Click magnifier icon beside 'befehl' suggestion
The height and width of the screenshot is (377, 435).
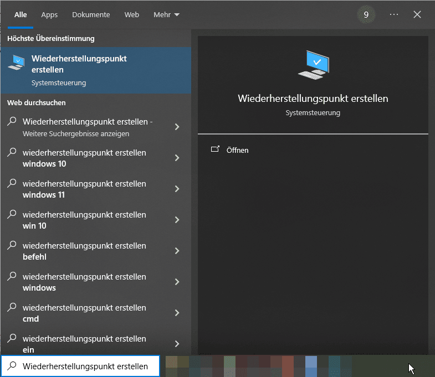[12, 245]
